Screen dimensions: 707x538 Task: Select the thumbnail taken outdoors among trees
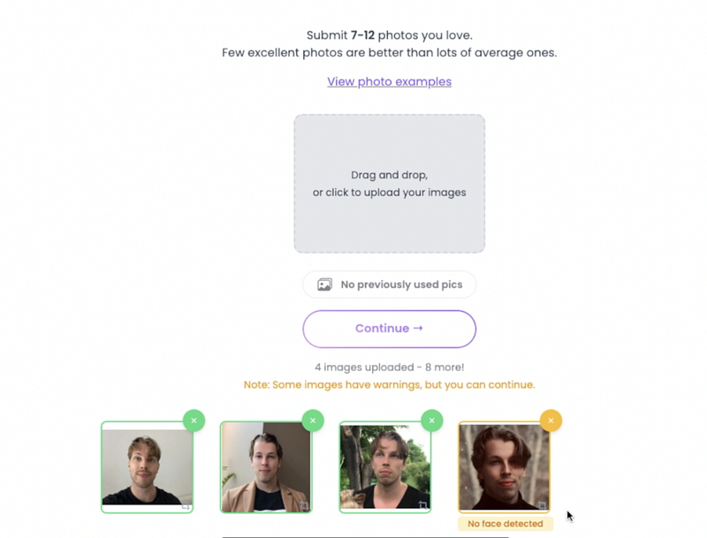click(x=385, y=466)
